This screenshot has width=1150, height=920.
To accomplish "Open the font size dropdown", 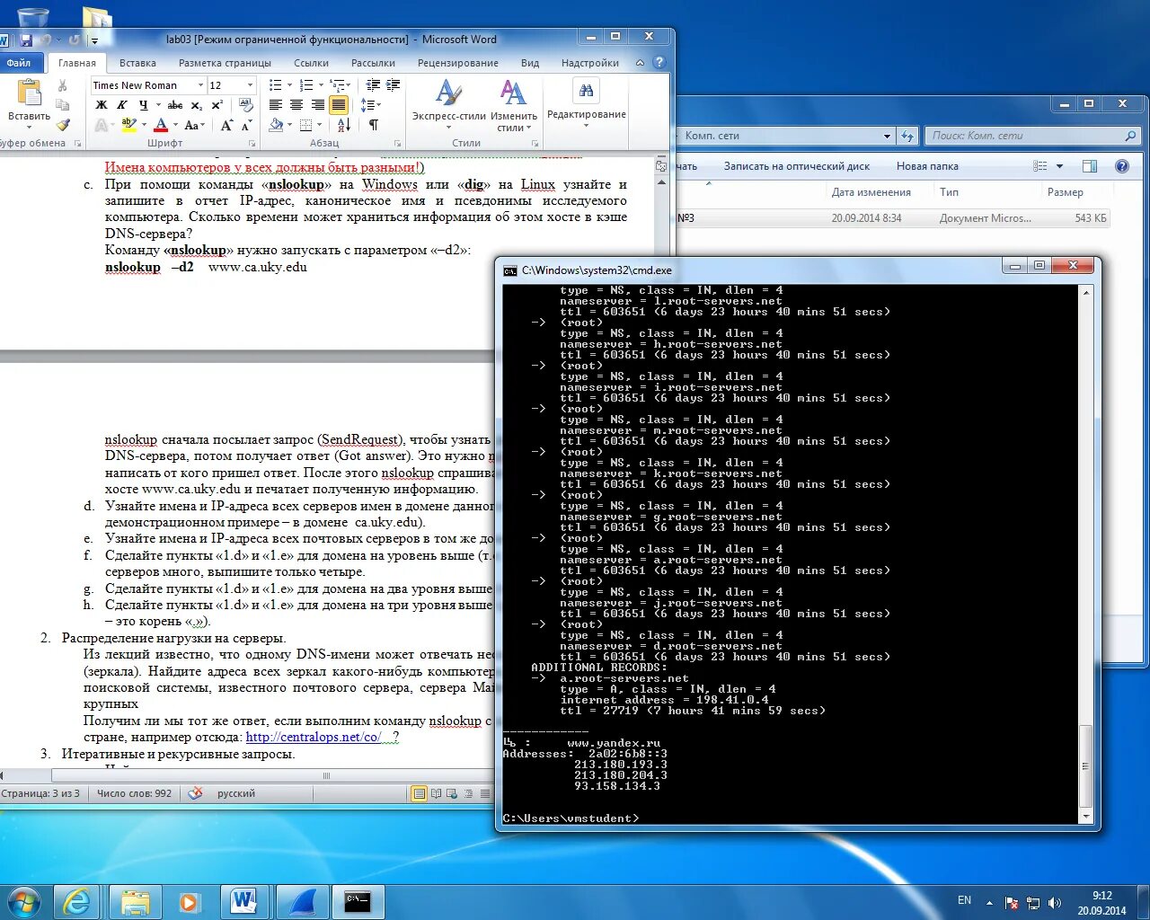I will coord(250,85).
